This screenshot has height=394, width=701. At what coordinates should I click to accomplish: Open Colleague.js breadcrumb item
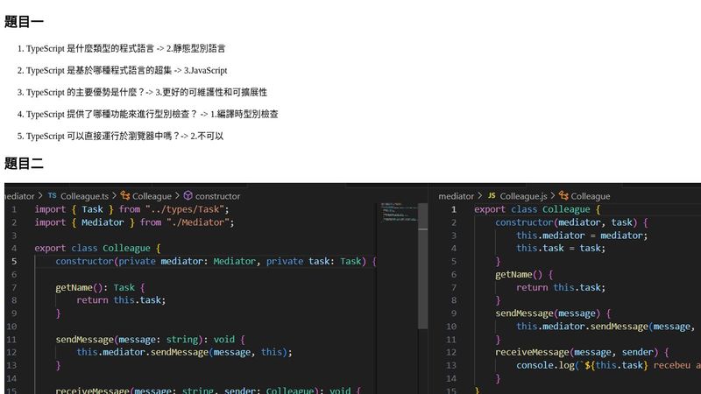click(x=523, y=196)
